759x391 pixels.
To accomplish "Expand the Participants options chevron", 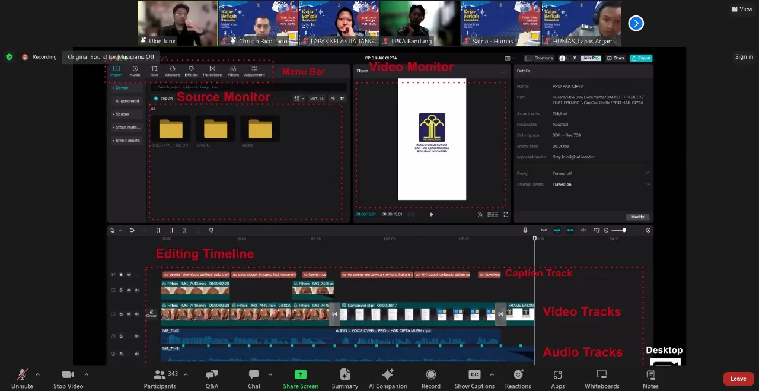I will click(186, 374).
